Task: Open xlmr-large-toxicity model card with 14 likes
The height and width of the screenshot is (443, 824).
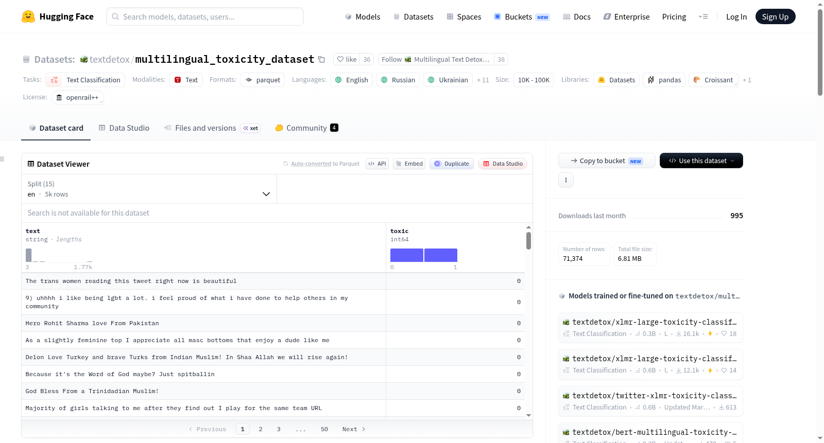Action: (650, 364)
